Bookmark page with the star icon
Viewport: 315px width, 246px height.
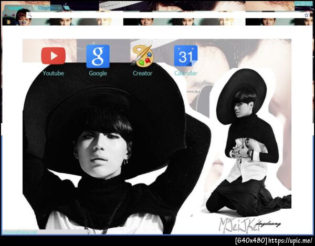click(x=307, y=15)
